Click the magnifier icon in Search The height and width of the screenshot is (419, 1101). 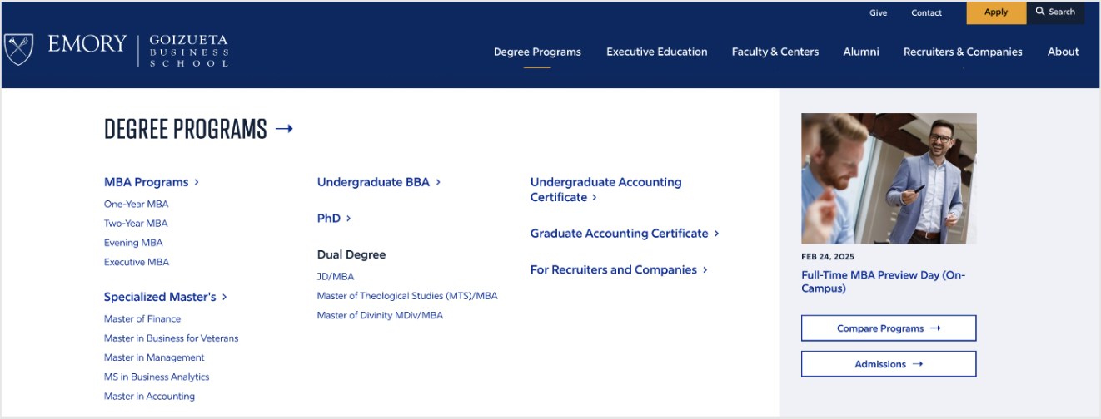1040,12
